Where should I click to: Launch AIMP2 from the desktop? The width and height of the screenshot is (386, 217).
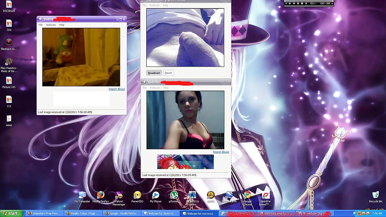pos(210,197)
